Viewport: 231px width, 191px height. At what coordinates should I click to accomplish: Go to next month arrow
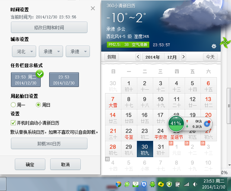coord(183,57)
